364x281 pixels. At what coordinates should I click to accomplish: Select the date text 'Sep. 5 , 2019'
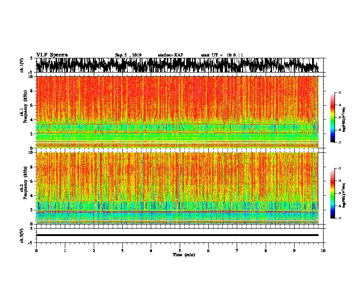[128, 55]
